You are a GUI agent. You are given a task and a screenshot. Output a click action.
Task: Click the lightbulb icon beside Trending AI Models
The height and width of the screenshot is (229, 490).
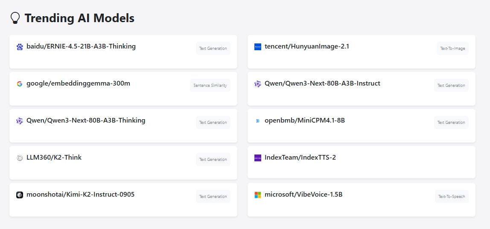coord(15,18)
